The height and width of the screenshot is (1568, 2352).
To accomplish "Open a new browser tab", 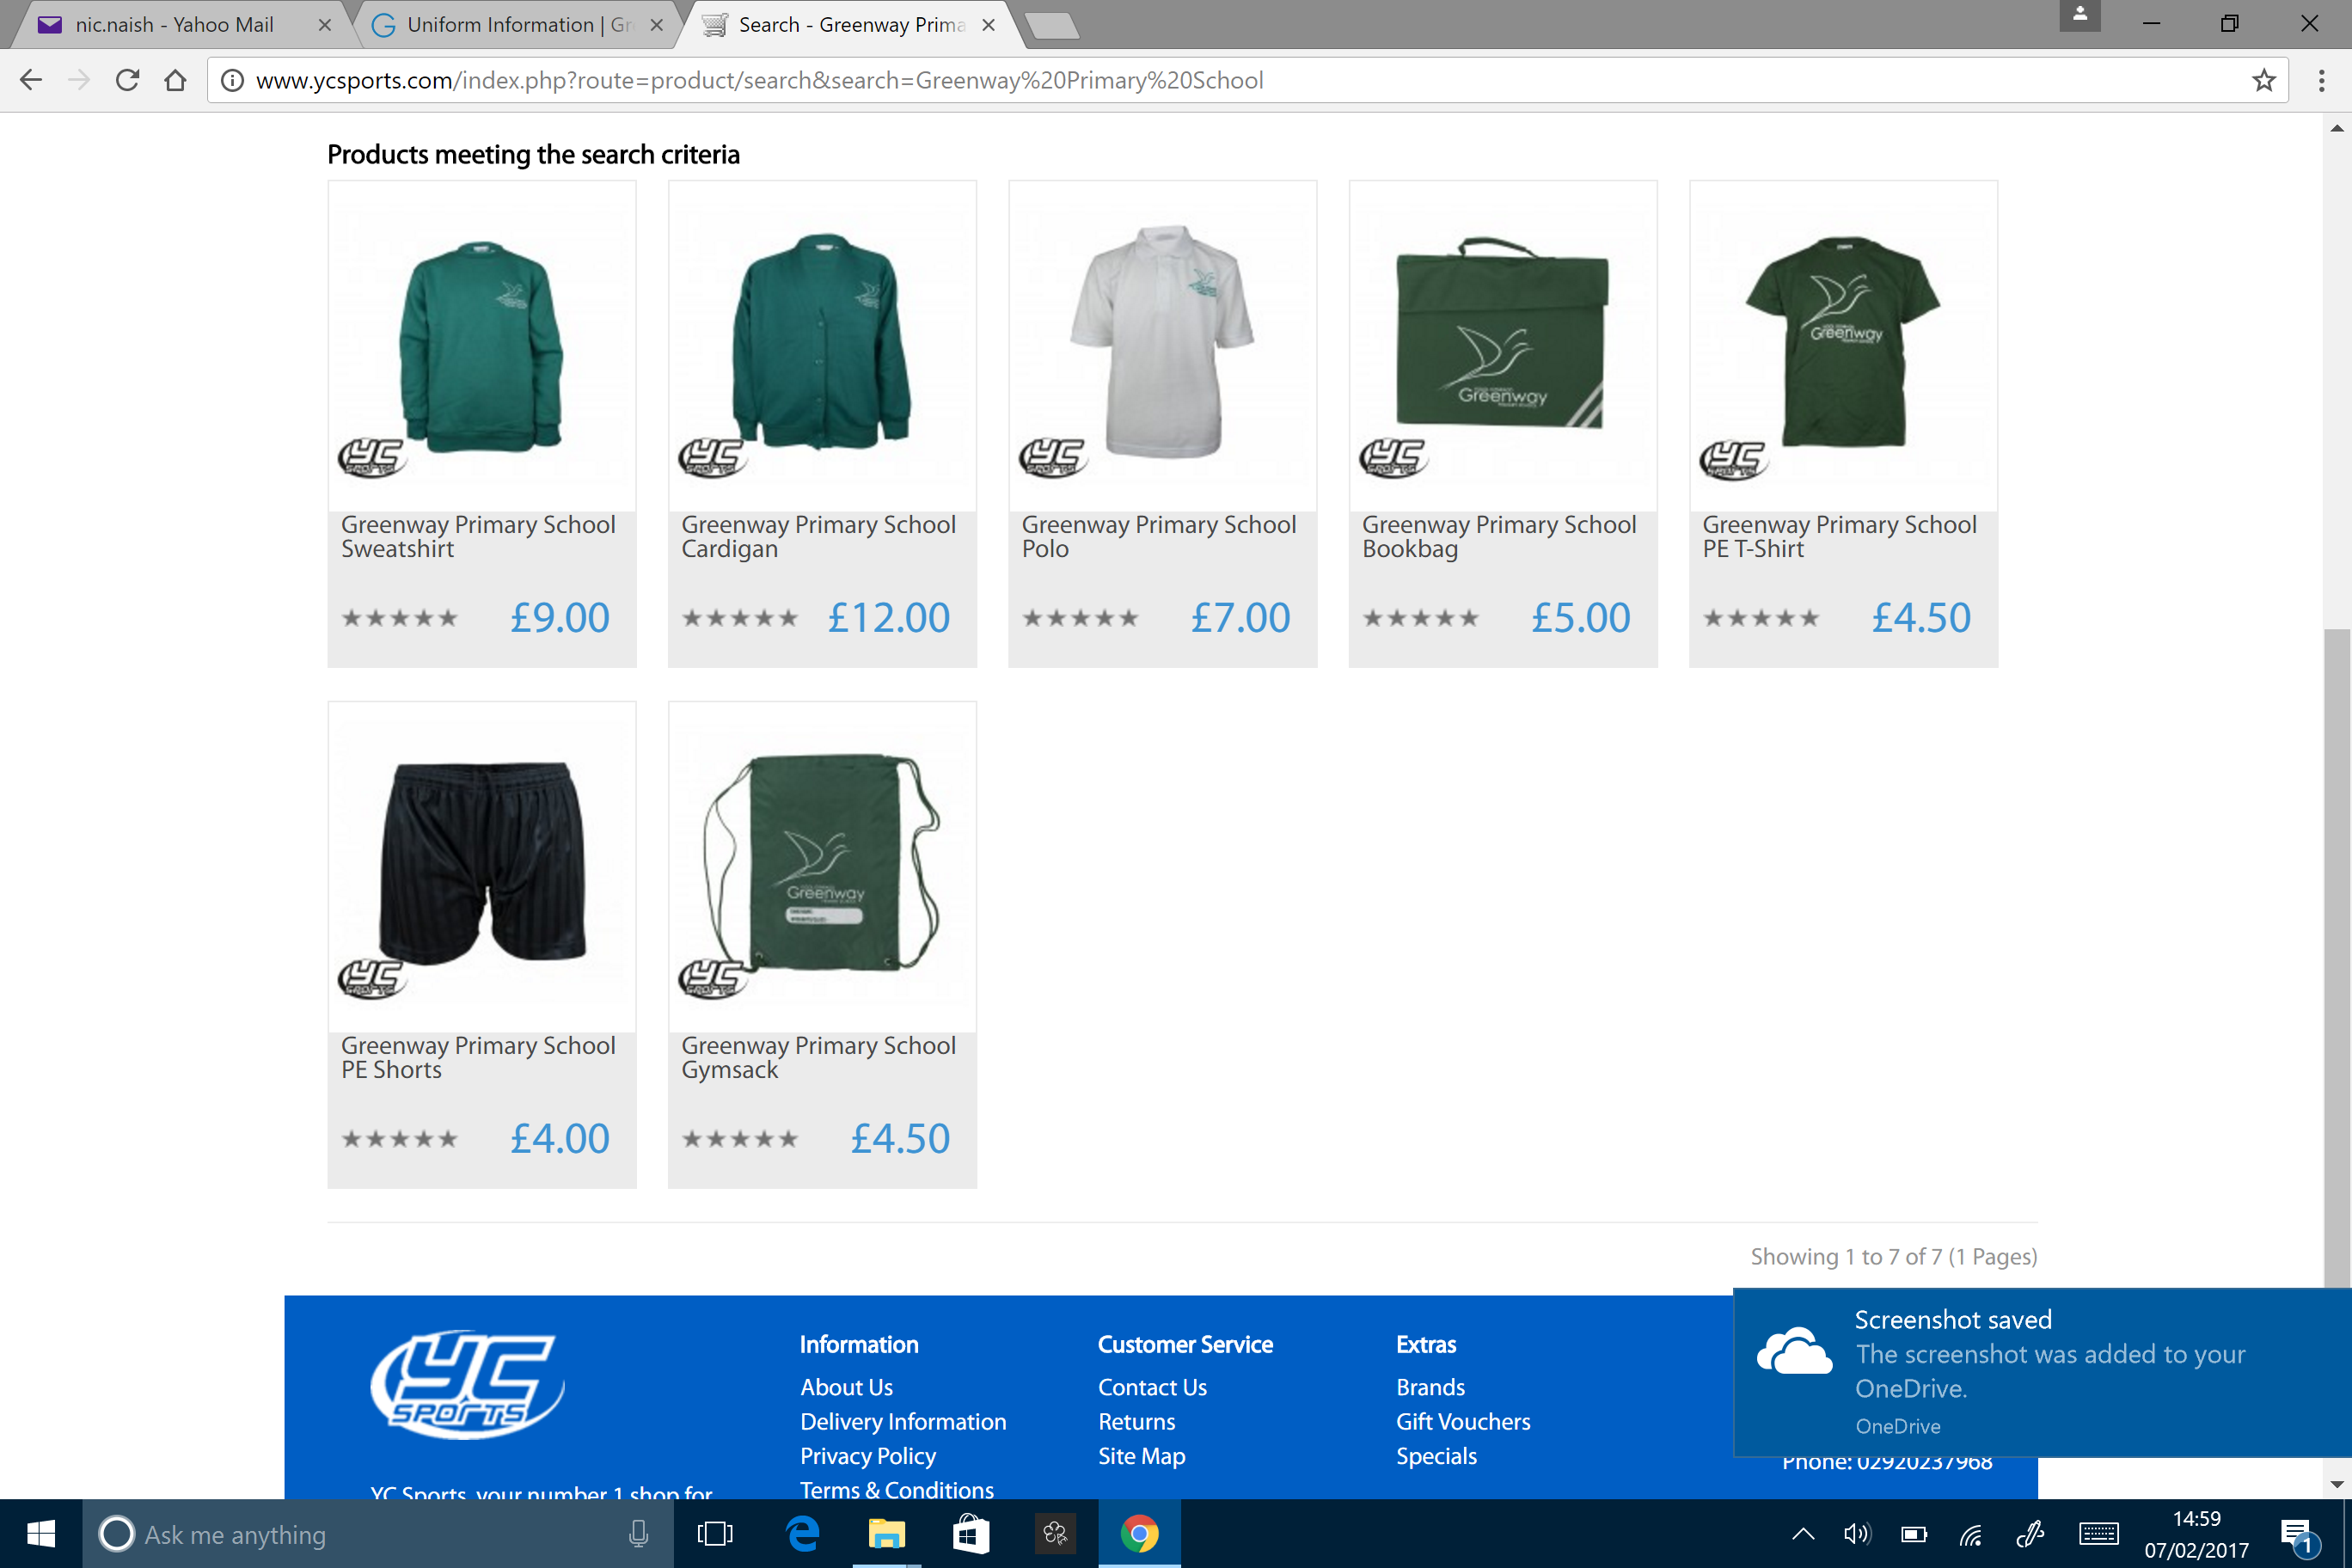I will [x=1052, y=25].
